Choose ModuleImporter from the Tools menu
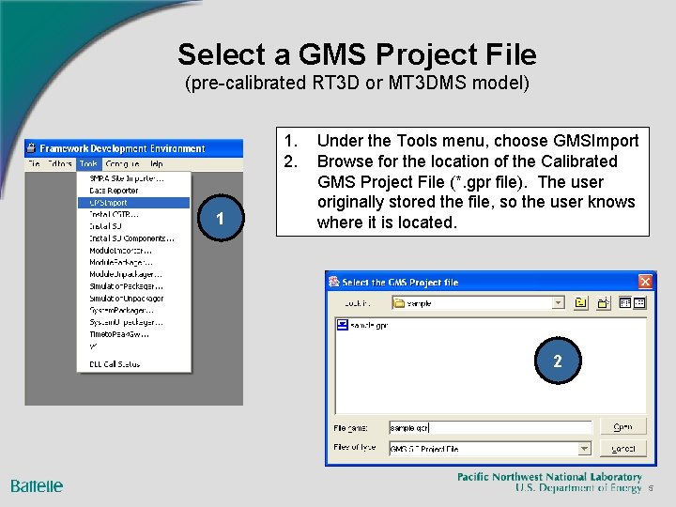 pos(133,251)
